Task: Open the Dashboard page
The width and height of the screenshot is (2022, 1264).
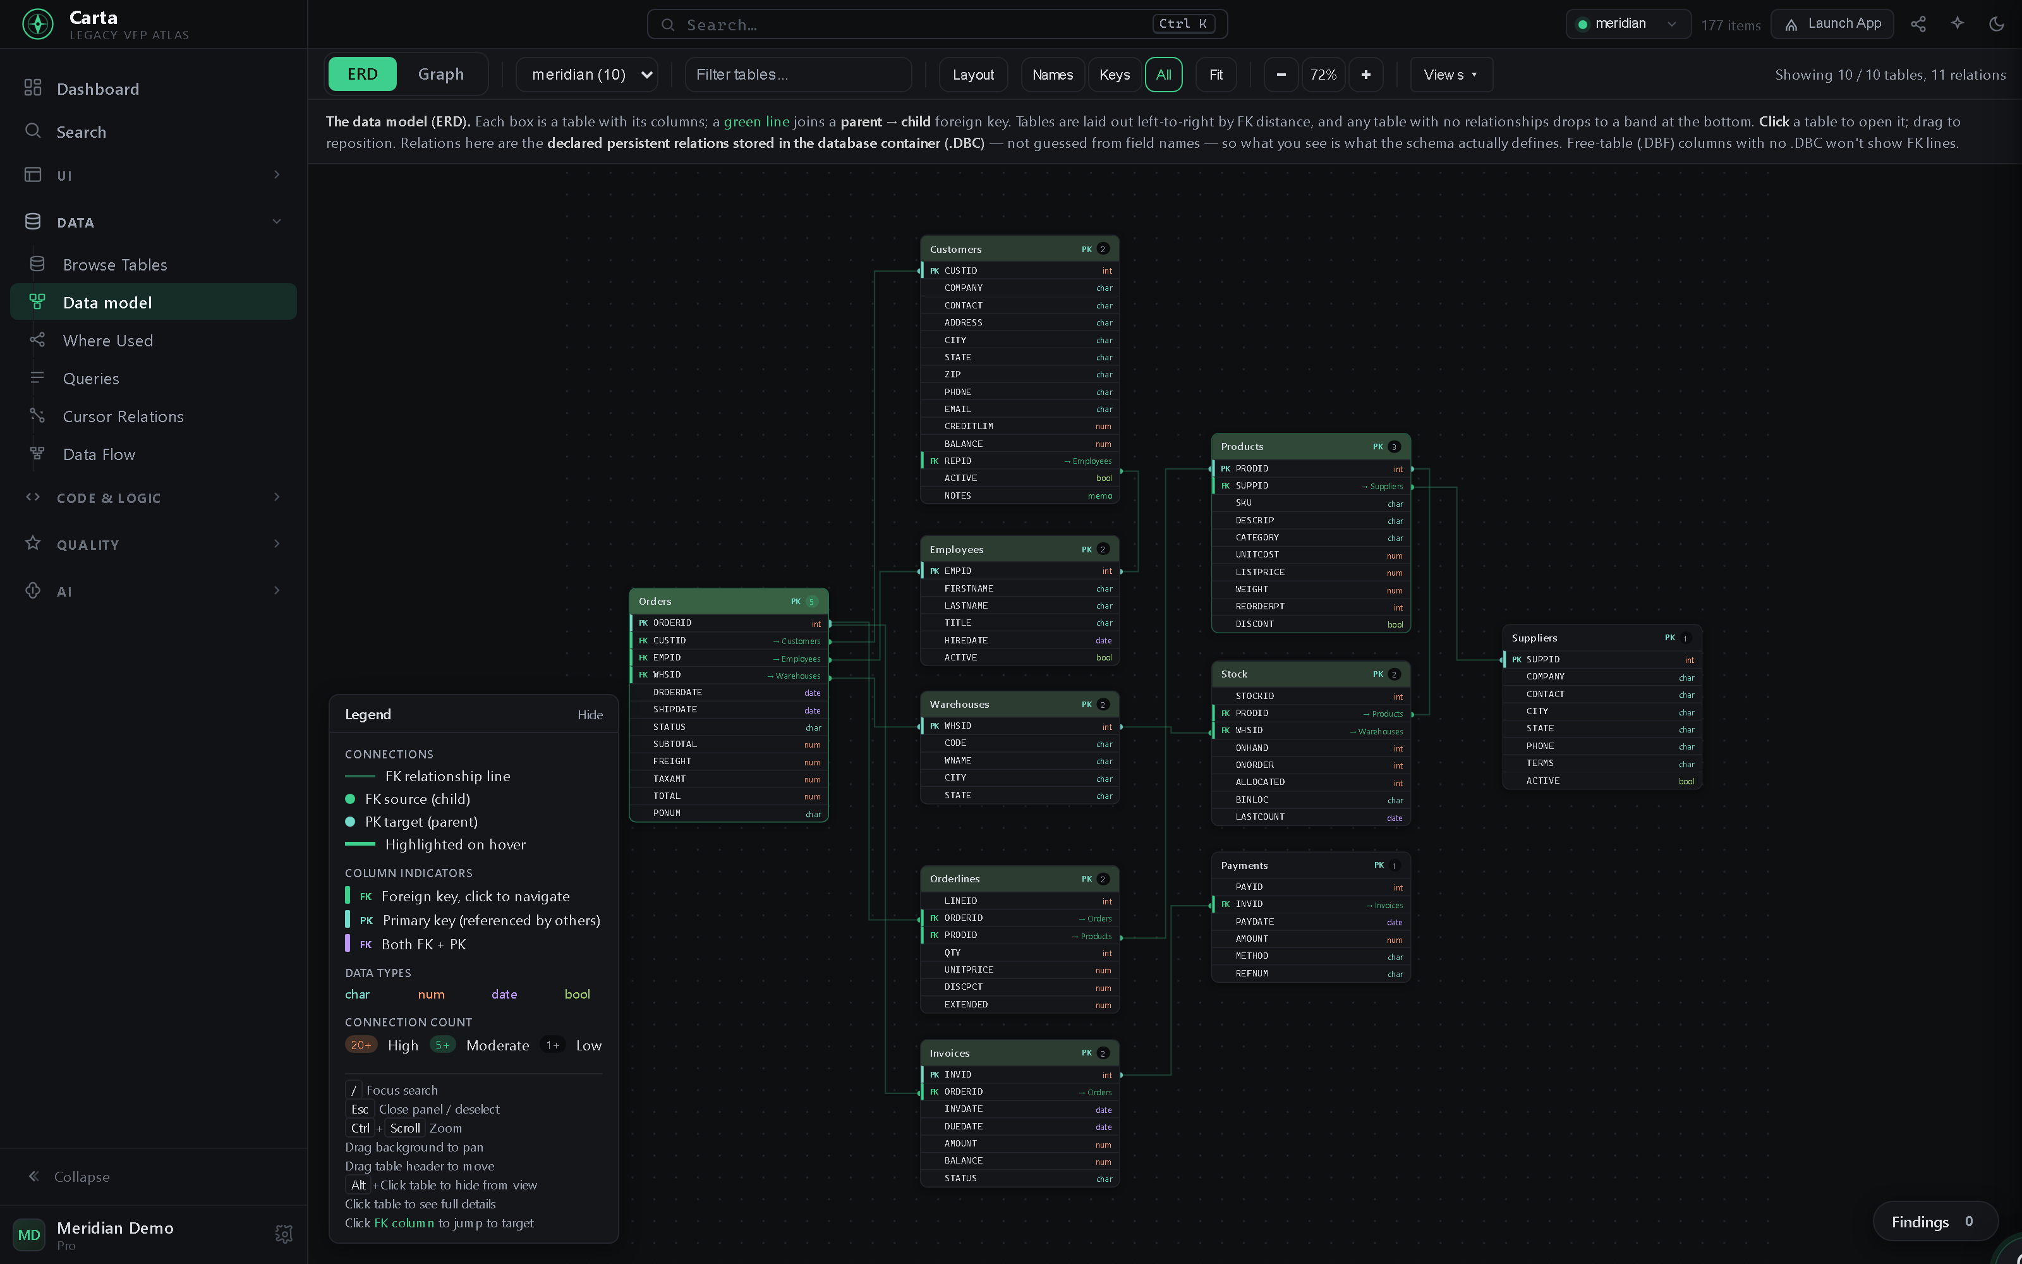Action: [x=154, y=88]
